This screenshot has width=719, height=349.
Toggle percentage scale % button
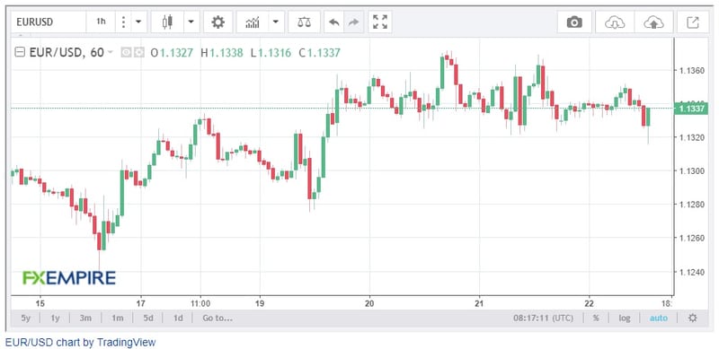596,318
